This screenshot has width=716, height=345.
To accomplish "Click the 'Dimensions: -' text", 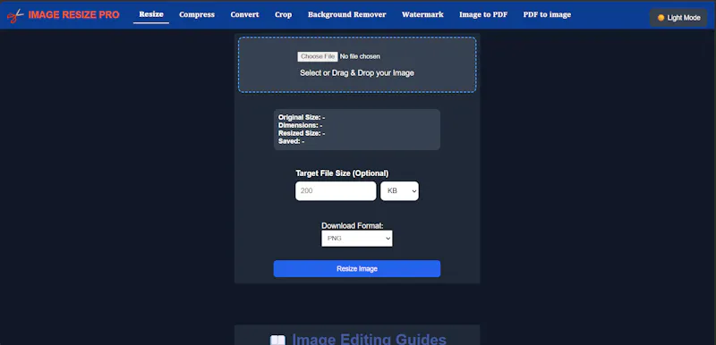I will coord(301,125).
